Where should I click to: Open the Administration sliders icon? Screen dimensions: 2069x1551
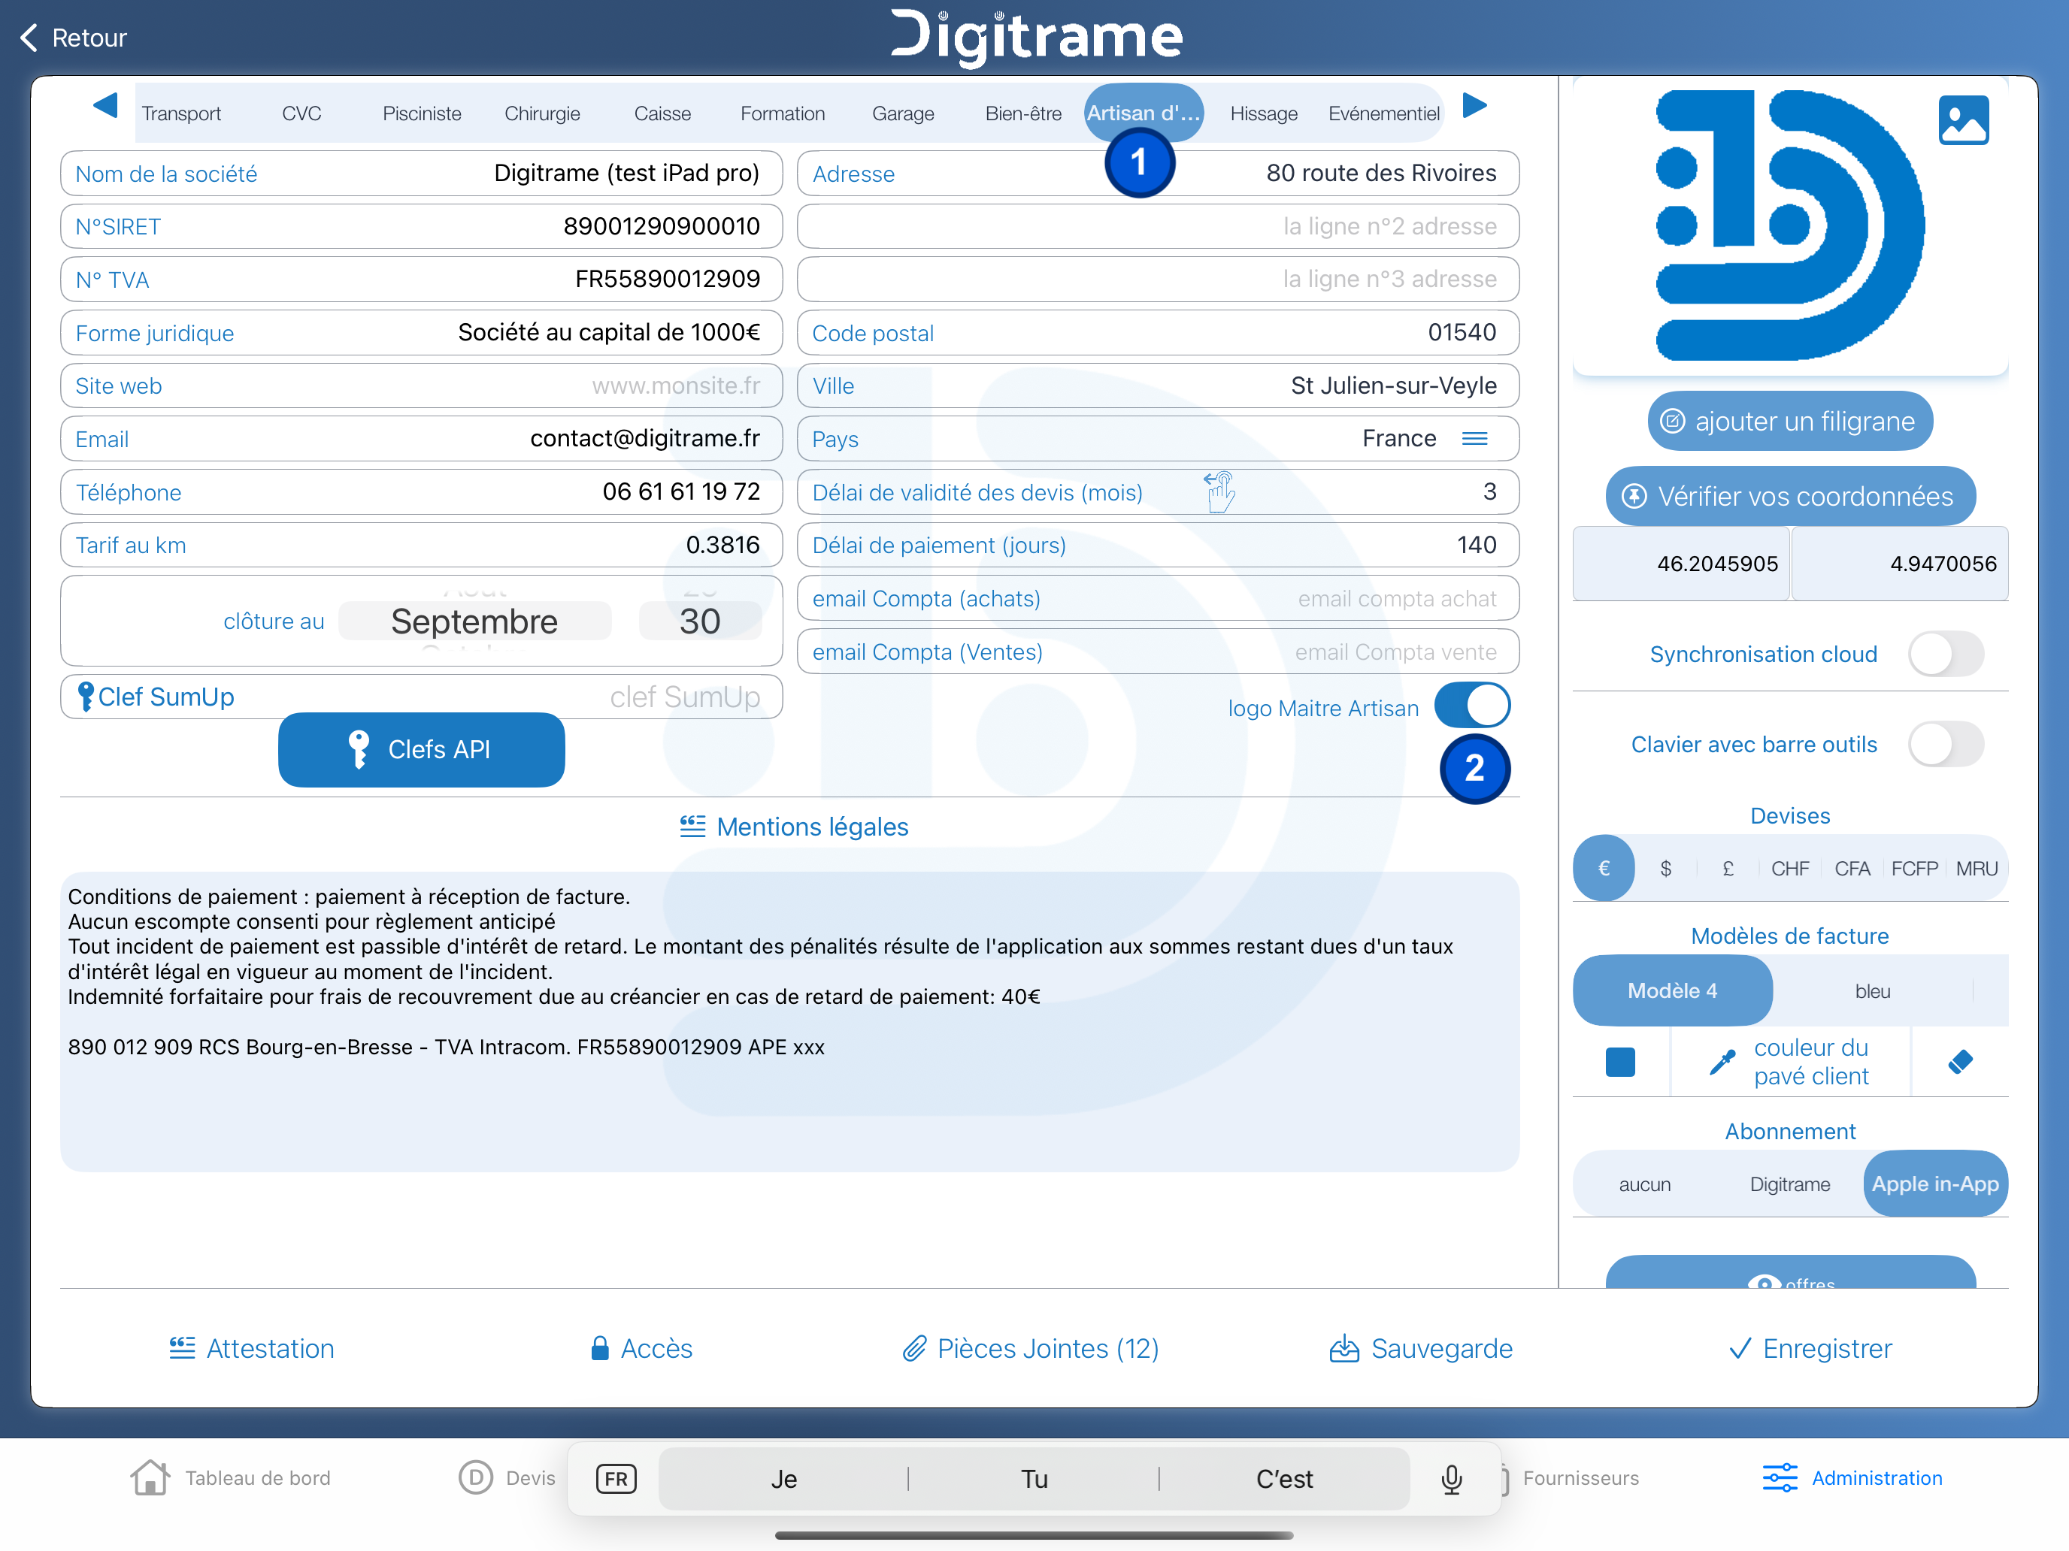(1779, 1477)
